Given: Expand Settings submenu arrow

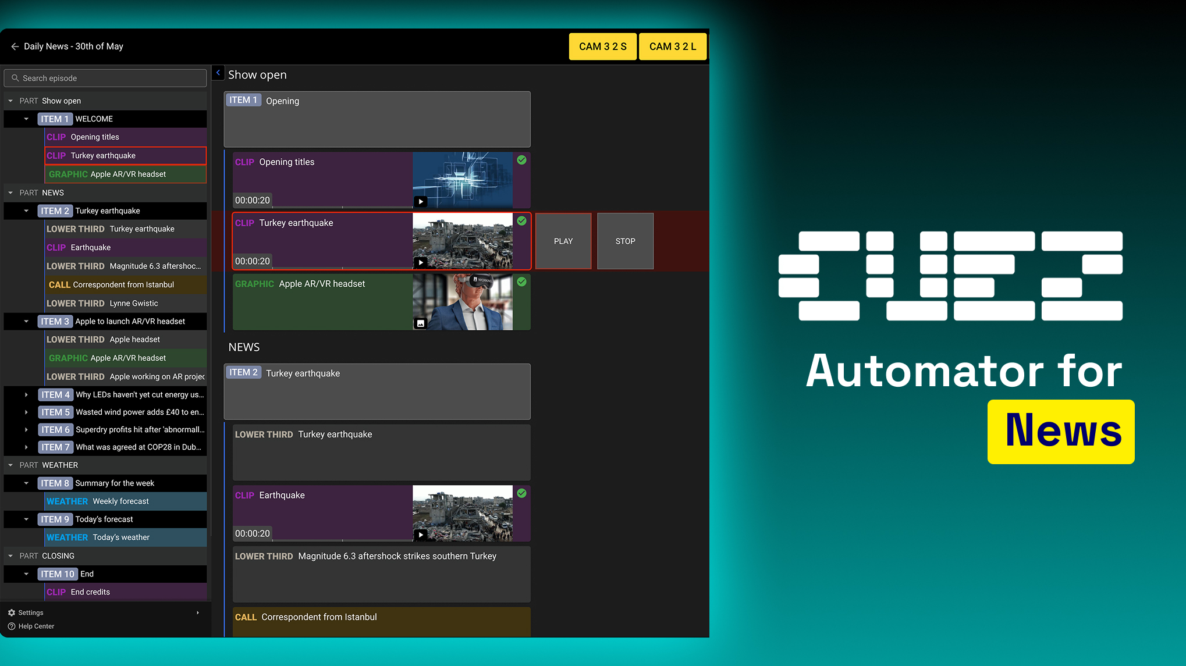Looking at the screenshot, I should [x=198, y=612].
